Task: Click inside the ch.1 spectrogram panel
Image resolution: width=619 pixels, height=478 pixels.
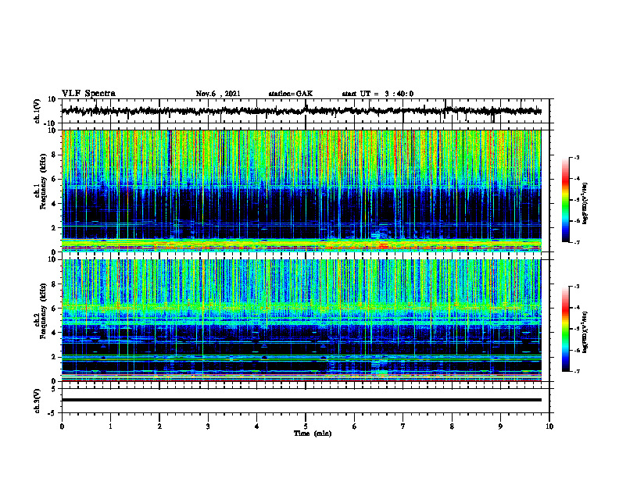Action: (302, 191)
